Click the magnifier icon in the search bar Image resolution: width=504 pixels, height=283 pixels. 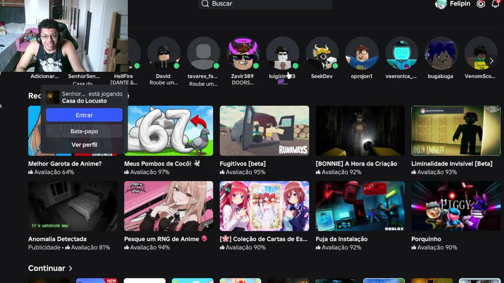(x=205, y=4)
